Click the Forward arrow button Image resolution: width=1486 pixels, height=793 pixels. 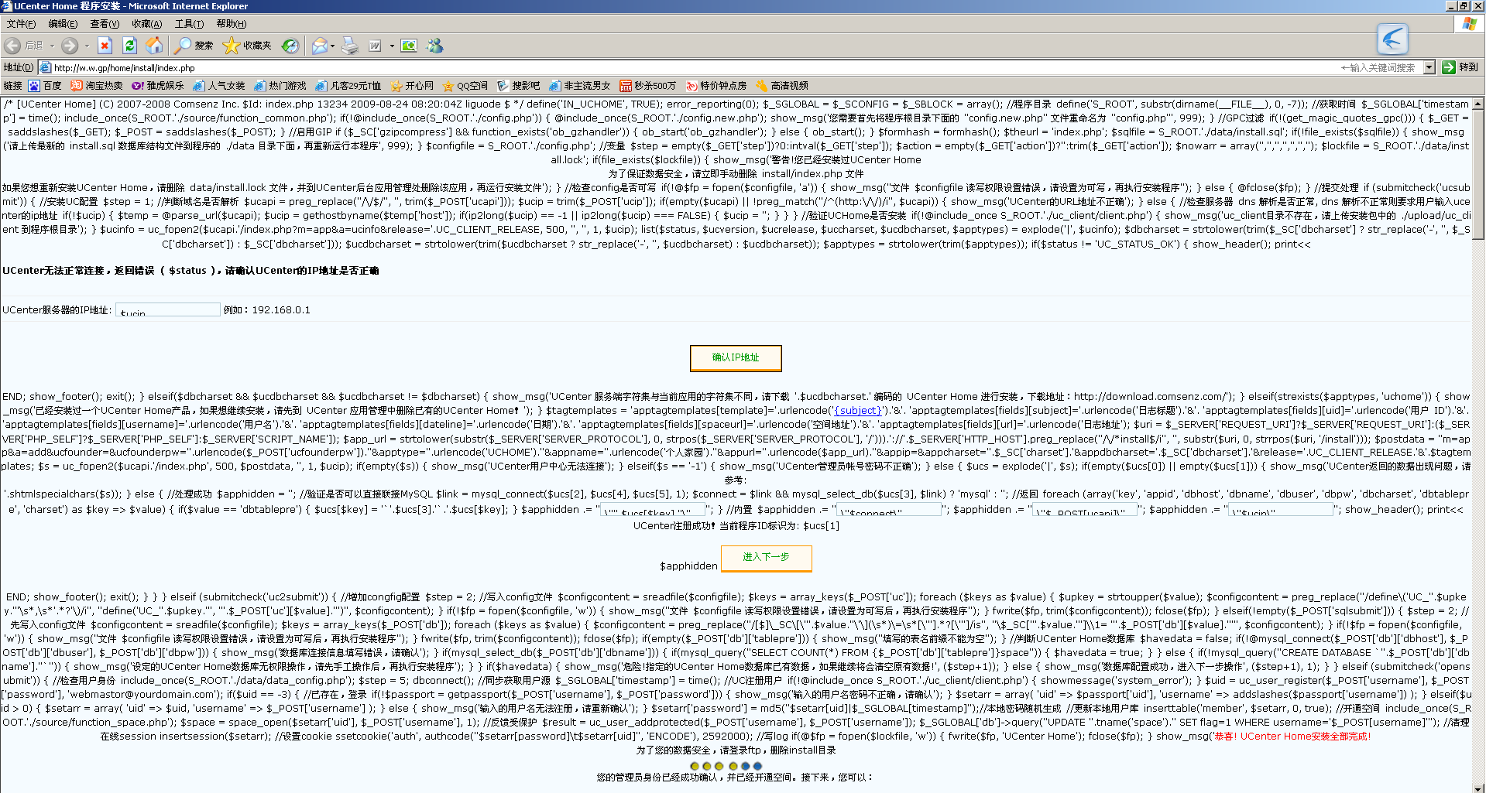(70, 46)
